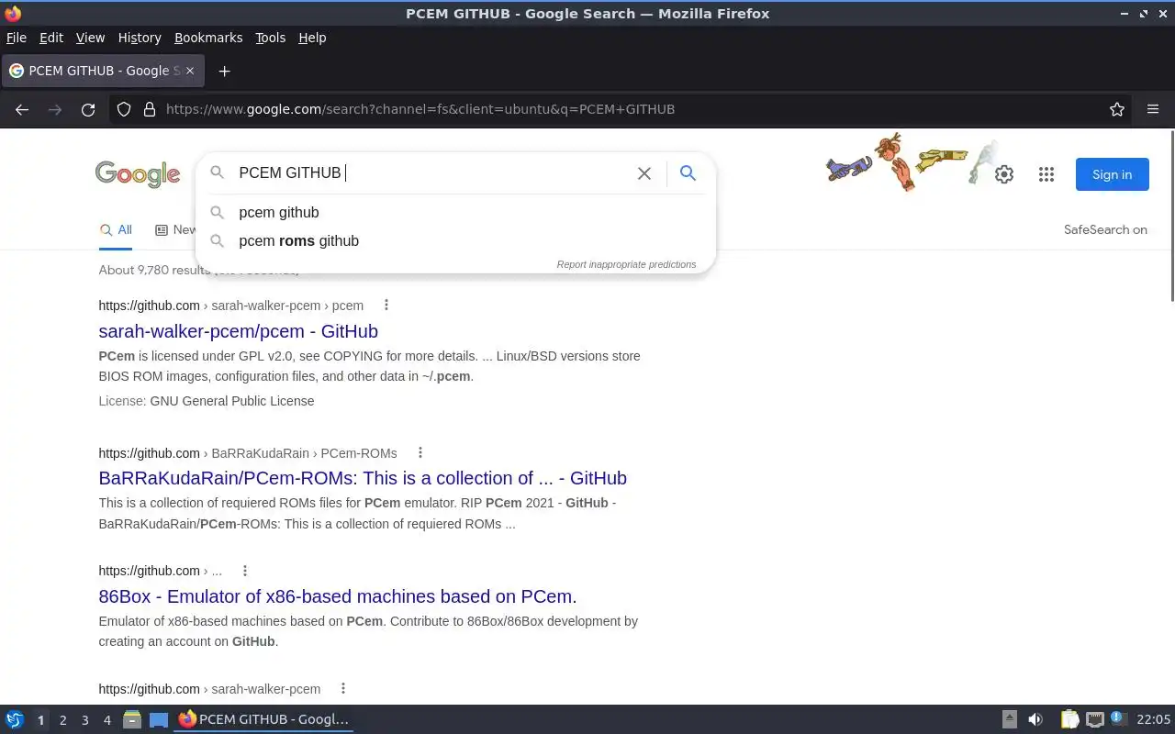Click the github.com › BaRRaKudaRain breadcrumb

click(x=248, y=453)
